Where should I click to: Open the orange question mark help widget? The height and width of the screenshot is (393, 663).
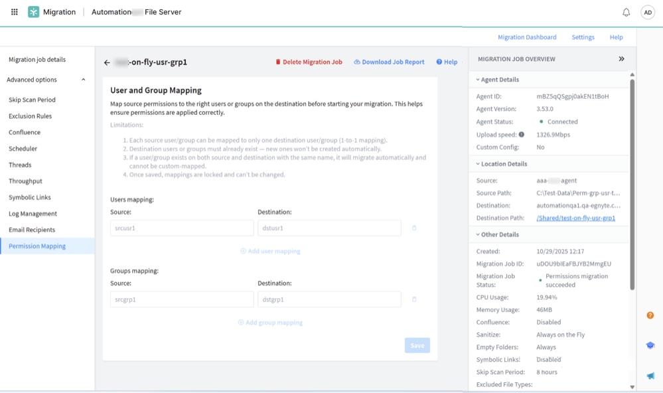click(x=650, y=315)
